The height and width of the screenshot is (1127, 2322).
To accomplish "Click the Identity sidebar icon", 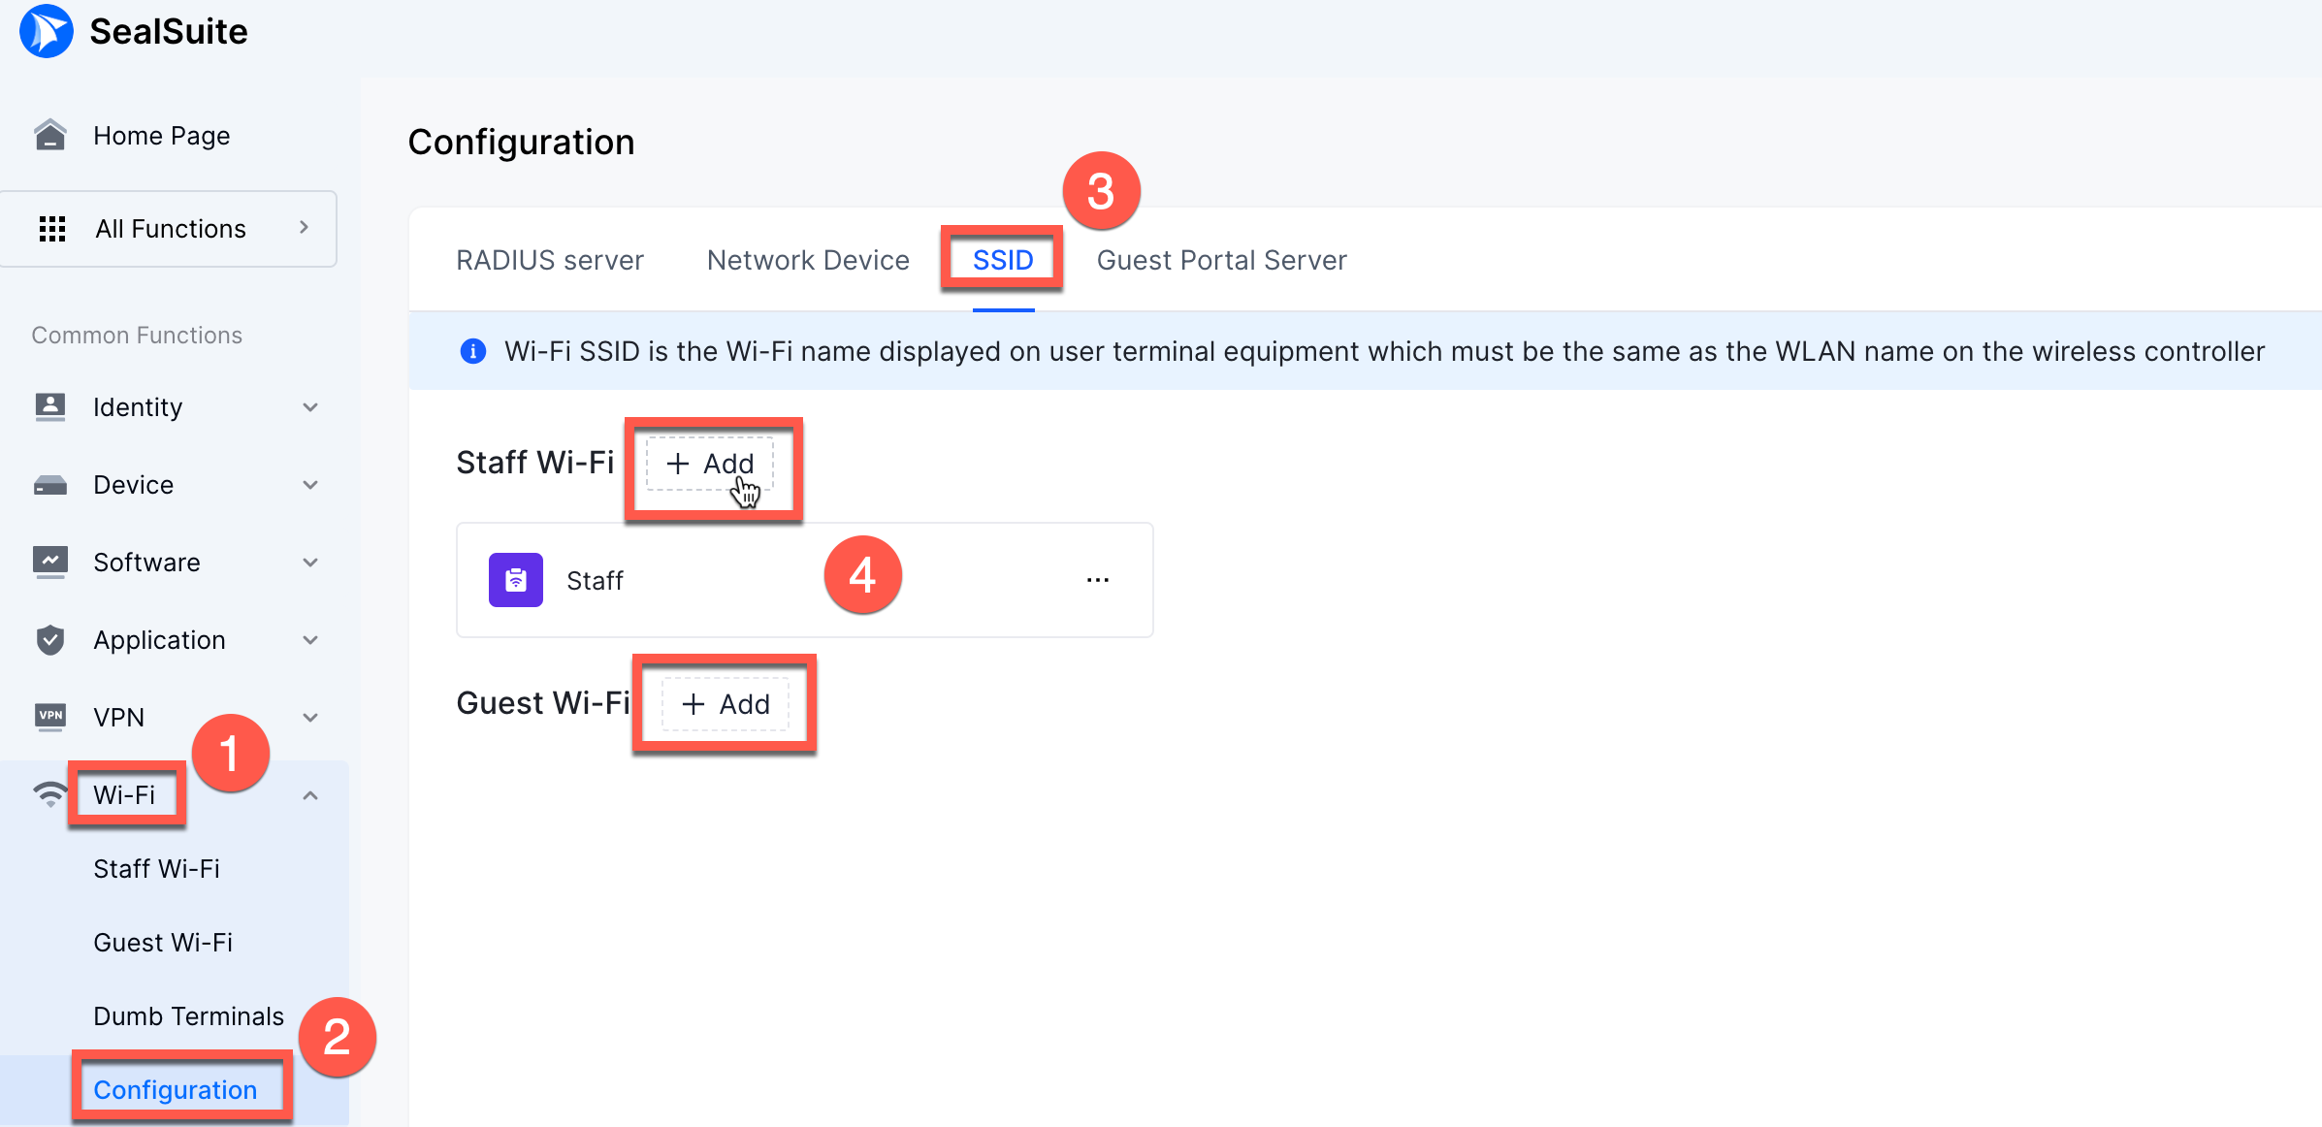I will [50, 407].
